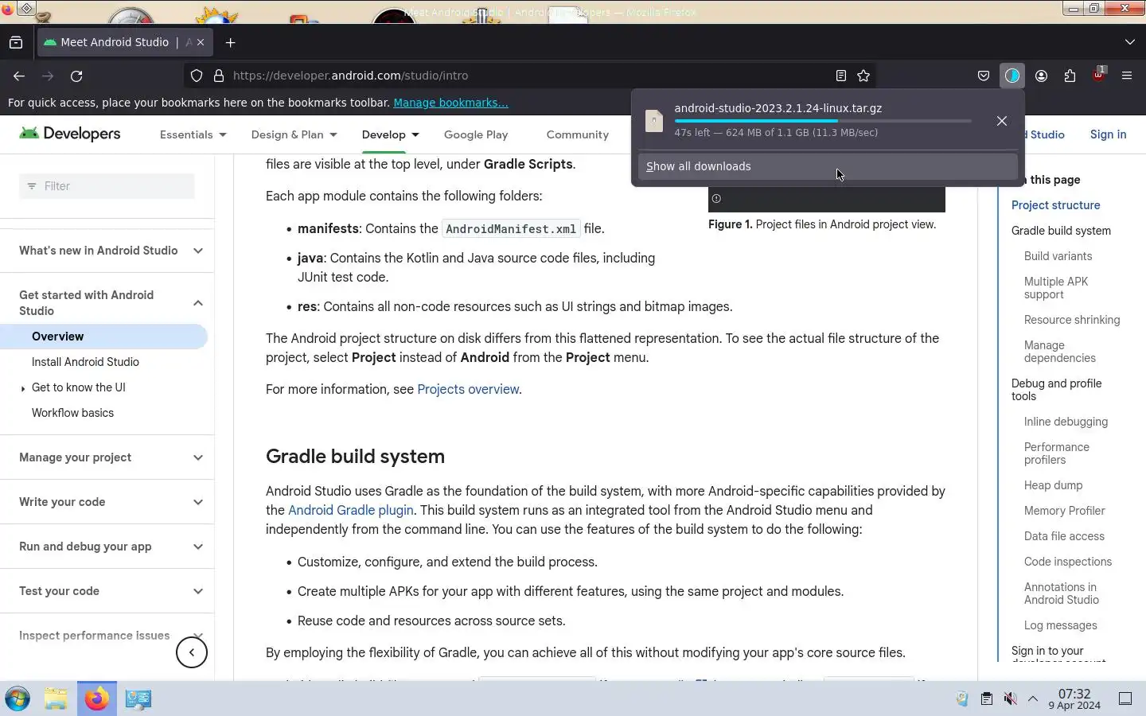Jump to Project structure section
Image resolution: width=1146 pixels, height=716 pixels.
click(x=1056, y=205)
